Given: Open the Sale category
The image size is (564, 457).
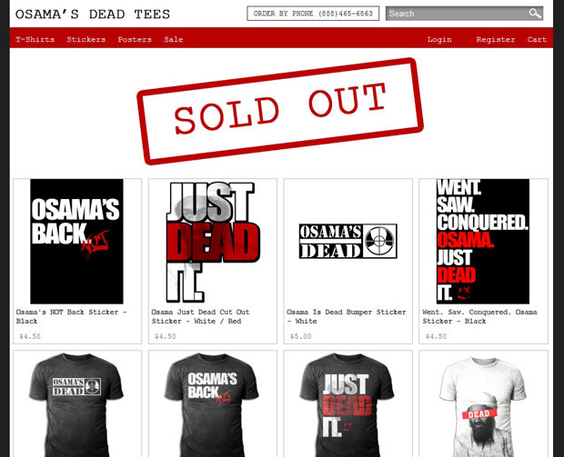Looking at the screenshot, I should click(174, 39).
